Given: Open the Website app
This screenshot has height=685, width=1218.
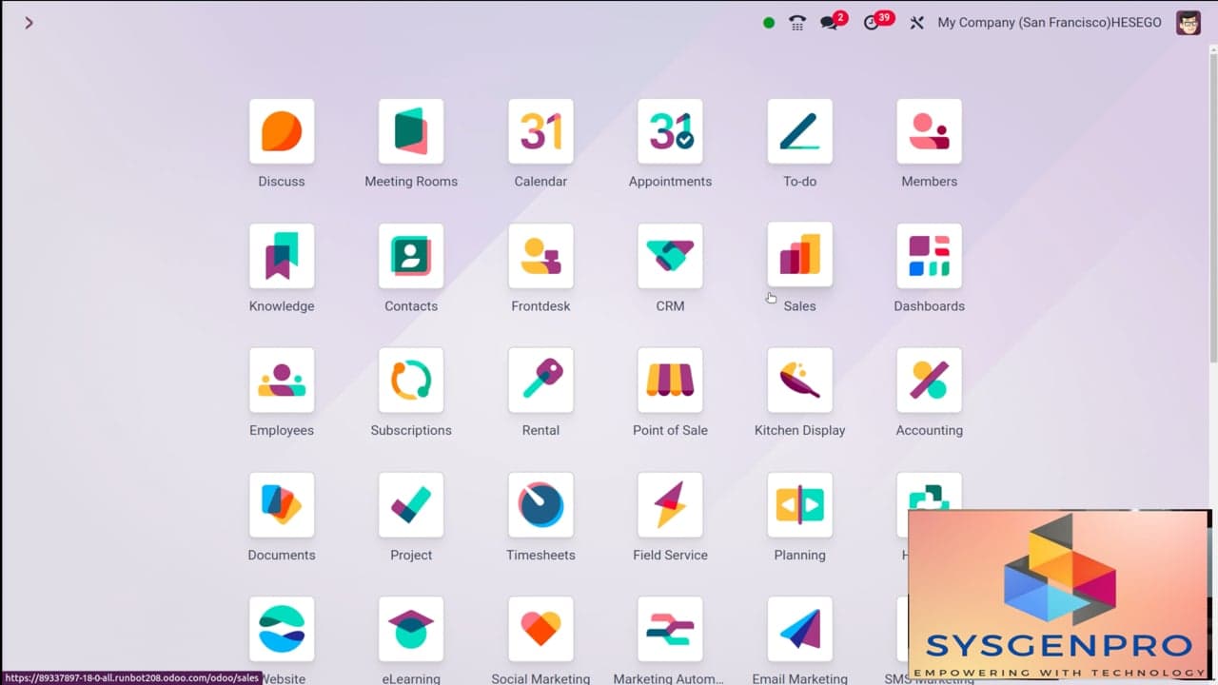Looking at the screenshot, I should click(x=282, y=630).
